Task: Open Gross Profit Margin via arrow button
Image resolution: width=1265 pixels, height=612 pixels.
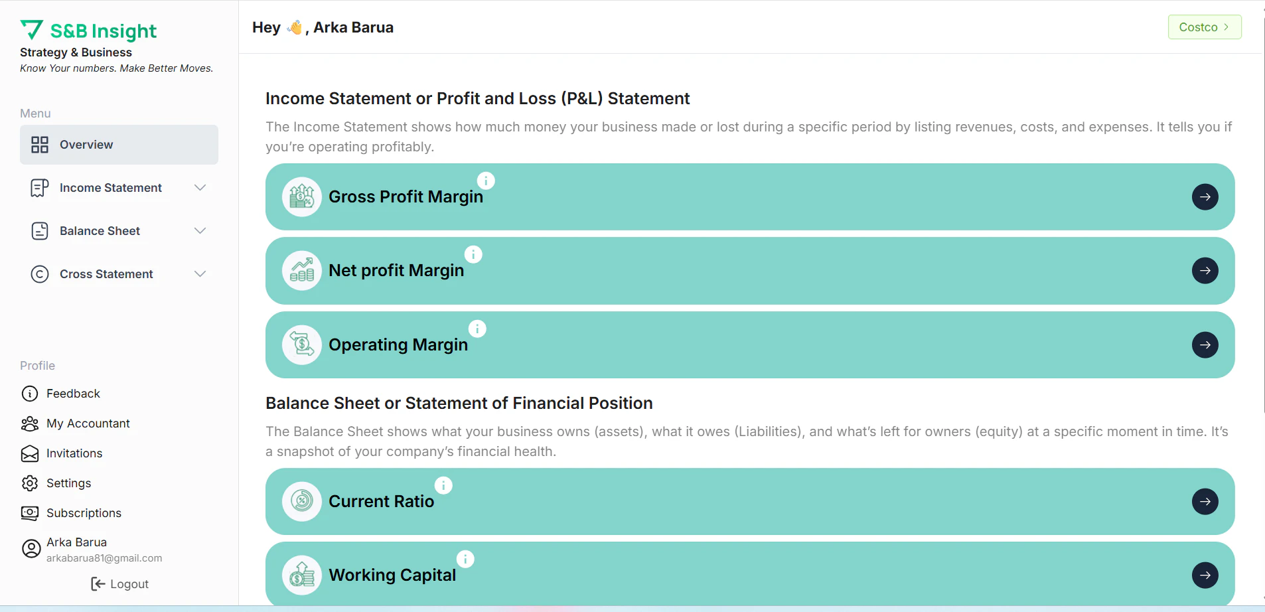Action: (1205, 197)
